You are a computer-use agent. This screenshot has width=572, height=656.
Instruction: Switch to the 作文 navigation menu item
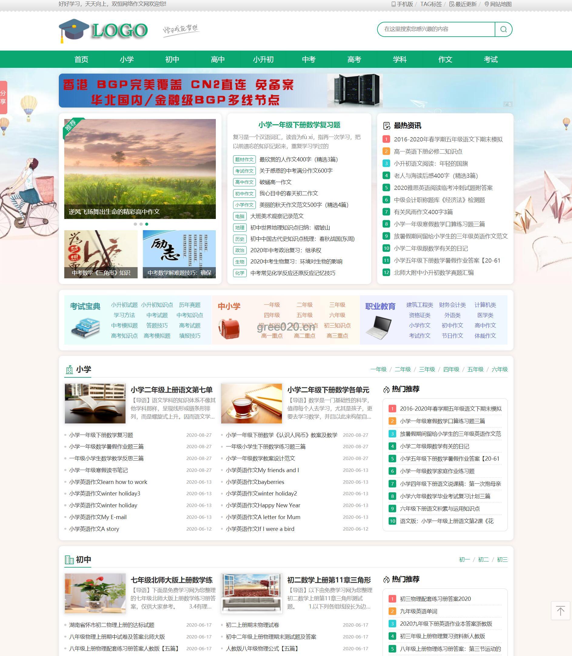[445, 59]
